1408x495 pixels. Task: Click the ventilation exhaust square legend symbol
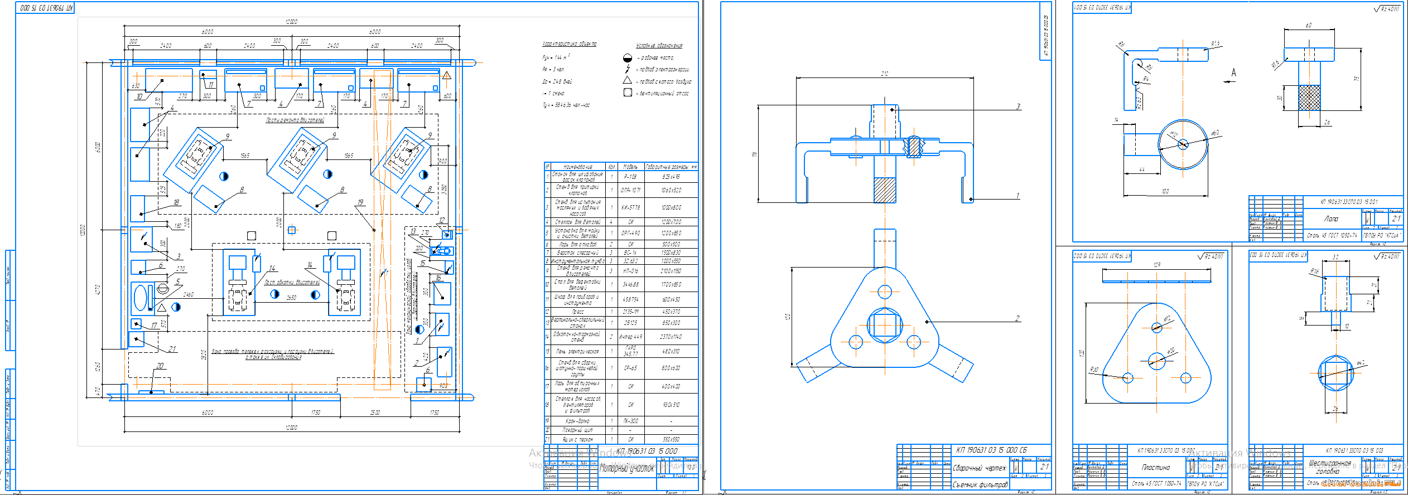point(628,93)
